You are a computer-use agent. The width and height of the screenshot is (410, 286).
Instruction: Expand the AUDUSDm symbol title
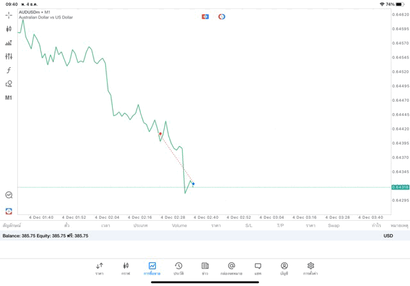pos(35,12)
